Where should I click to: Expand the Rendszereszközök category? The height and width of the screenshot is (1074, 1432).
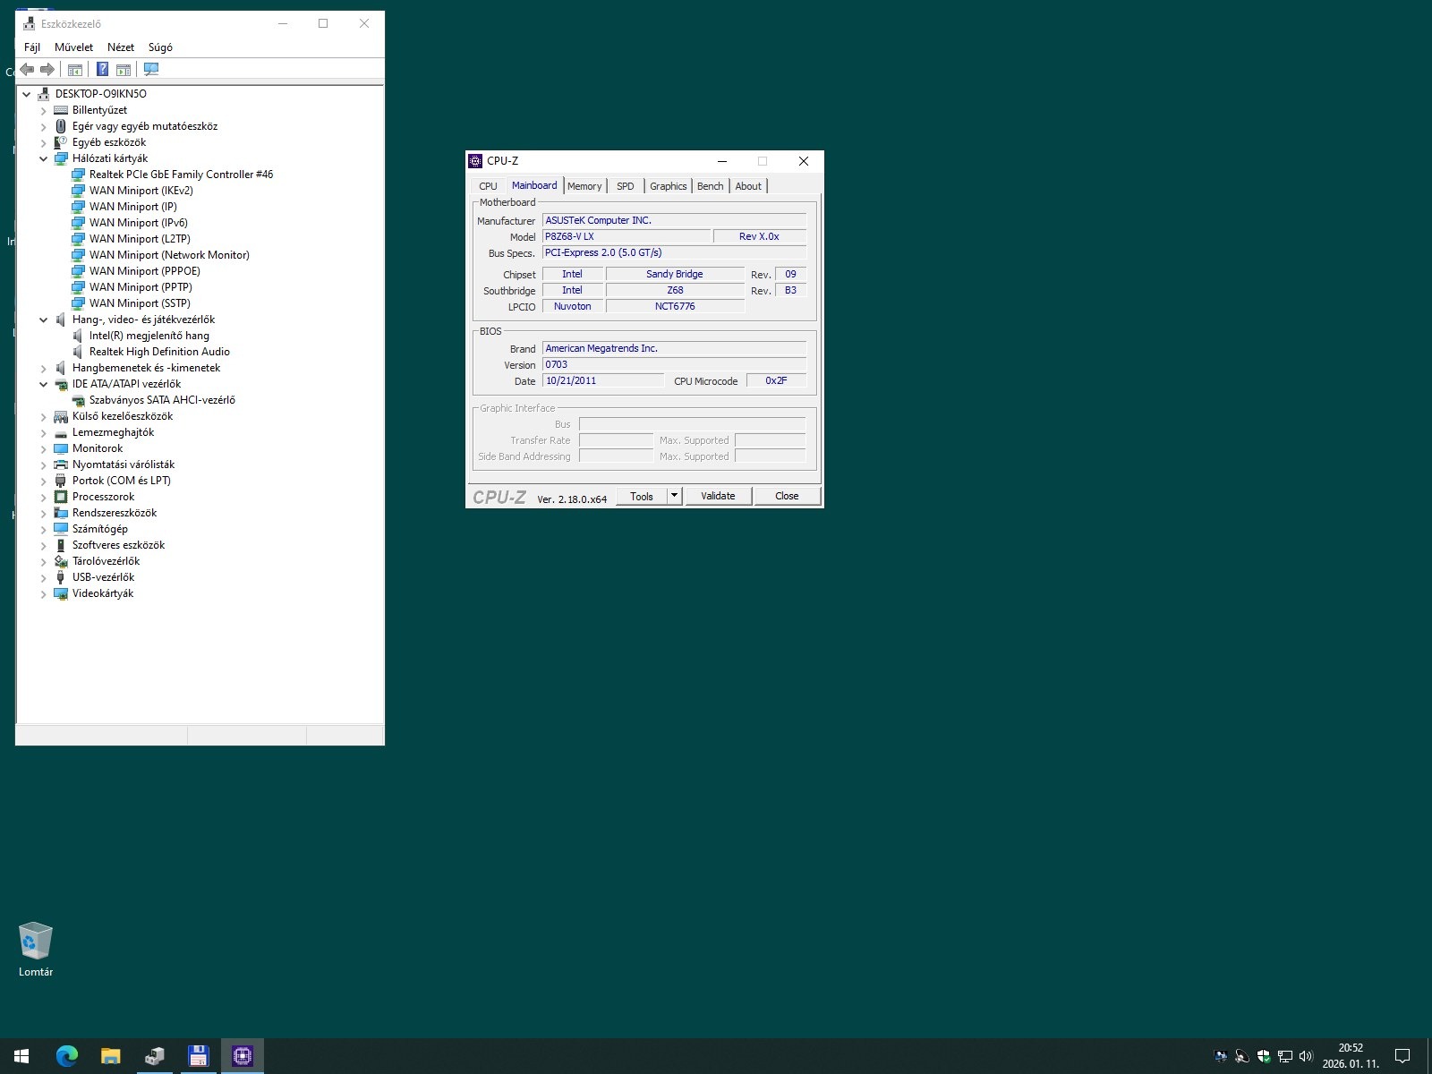43,513
